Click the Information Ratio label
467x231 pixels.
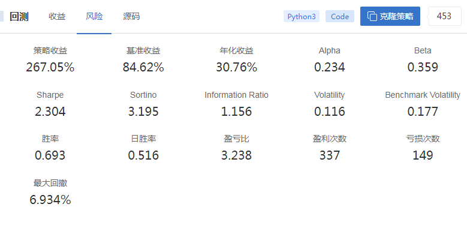coord(236,95)
